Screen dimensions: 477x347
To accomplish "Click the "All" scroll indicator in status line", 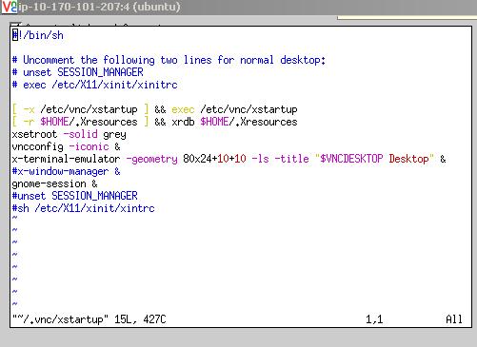I will 454,319.
